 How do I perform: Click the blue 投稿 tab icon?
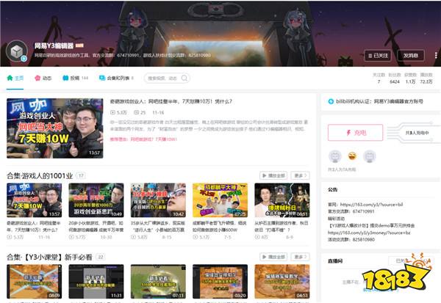tap(65, 78)
